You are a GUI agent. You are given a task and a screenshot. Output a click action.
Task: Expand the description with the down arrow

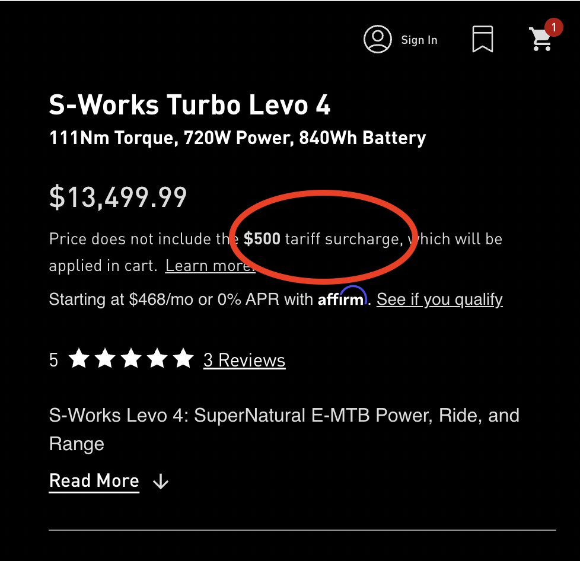(160, 481)
